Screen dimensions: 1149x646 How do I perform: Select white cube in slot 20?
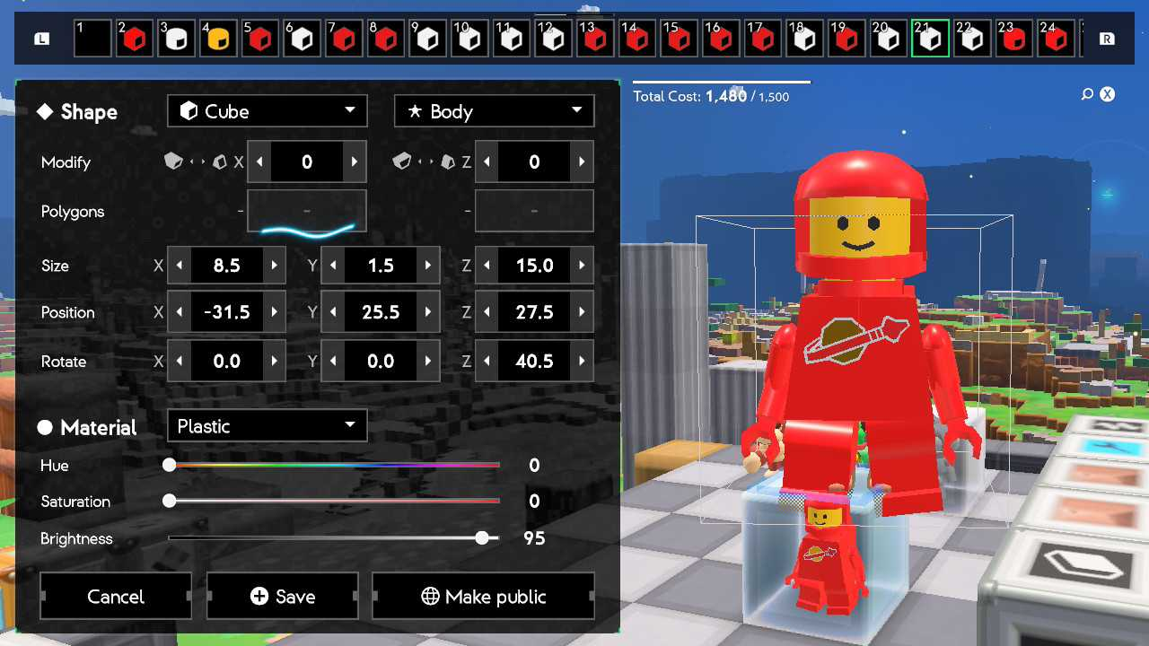pyautogui.click(x=889, y=39)
